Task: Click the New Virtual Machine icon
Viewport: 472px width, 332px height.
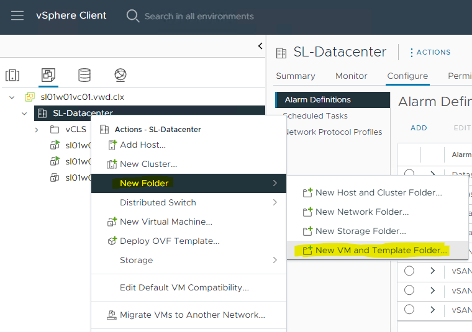Action: 112,222
